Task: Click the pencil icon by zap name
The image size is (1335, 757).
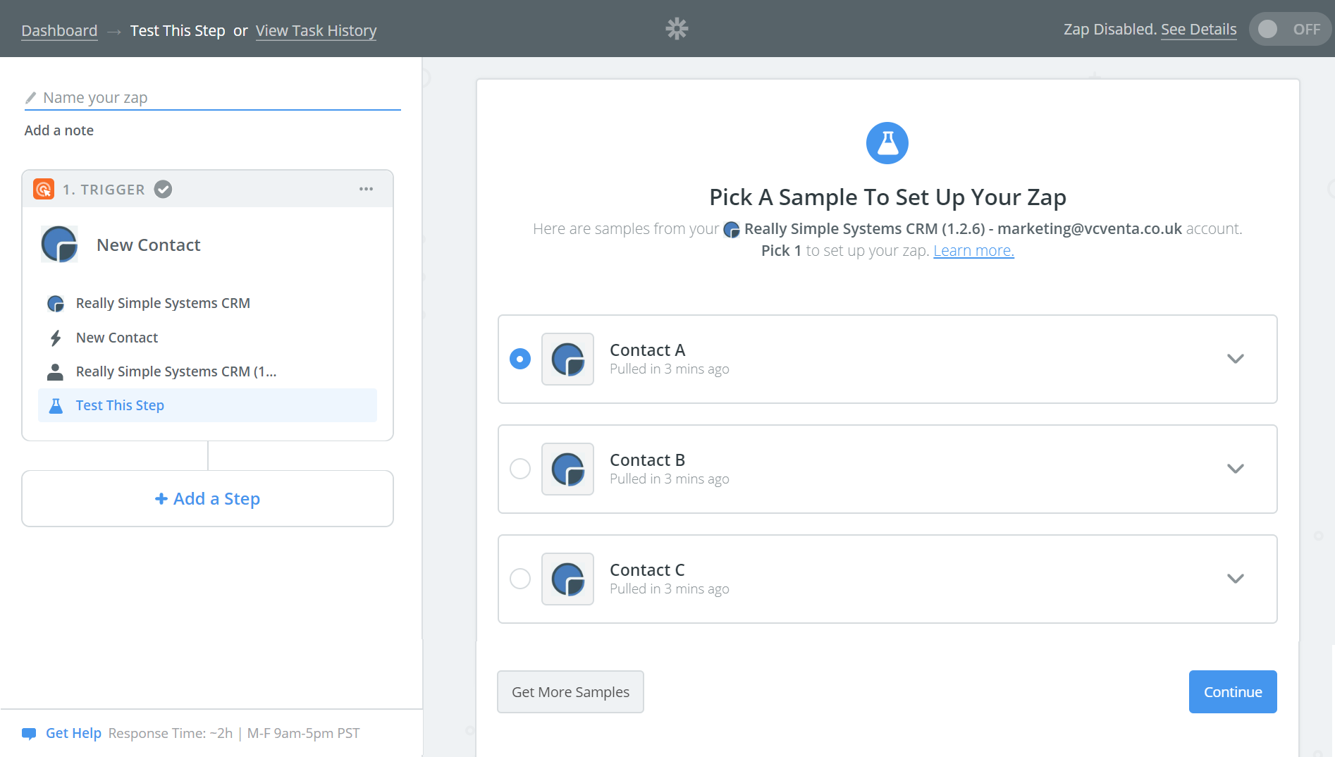Action: pos(30,97)
